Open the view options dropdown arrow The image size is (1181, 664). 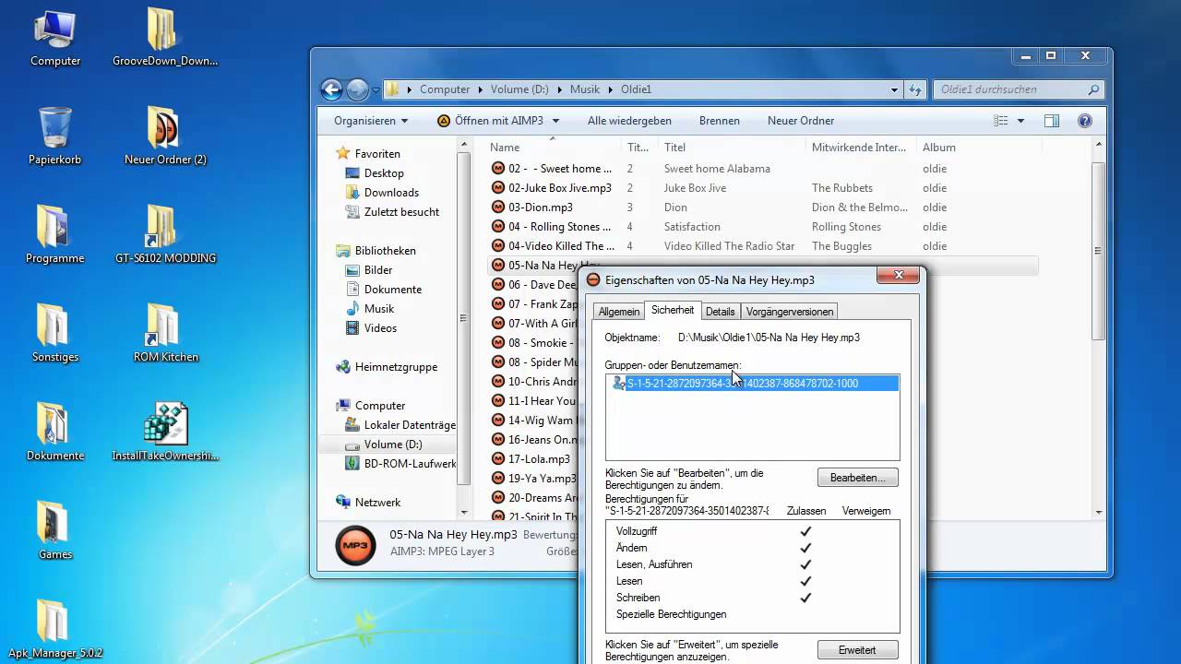click(1020, 121)
